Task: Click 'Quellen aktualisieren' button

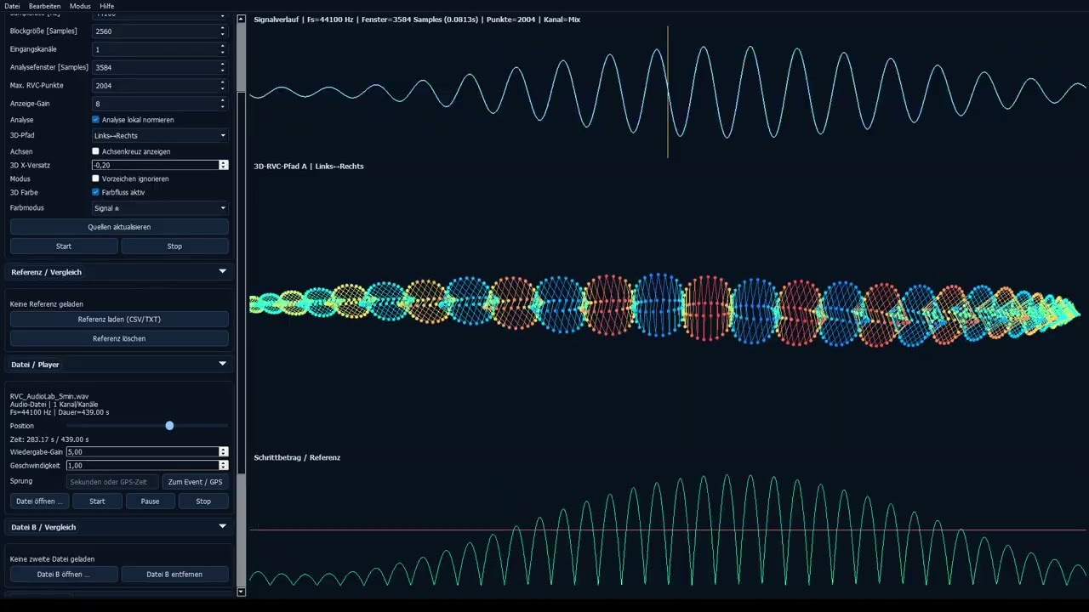Action: (119, 227)
